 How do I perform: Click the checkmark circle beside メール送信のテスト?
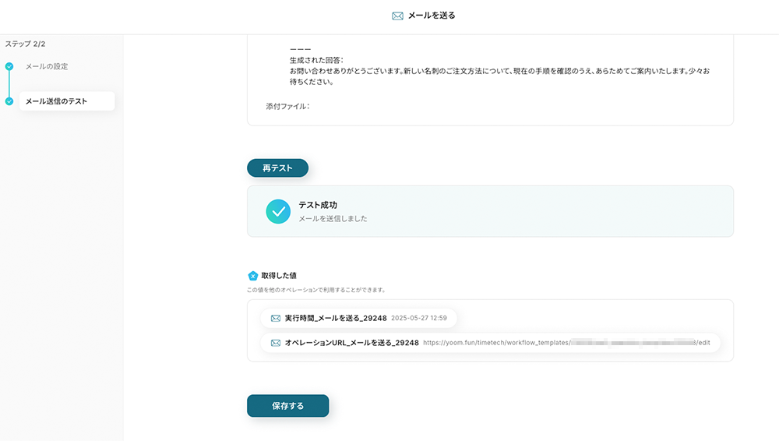(x=9, y=101)
